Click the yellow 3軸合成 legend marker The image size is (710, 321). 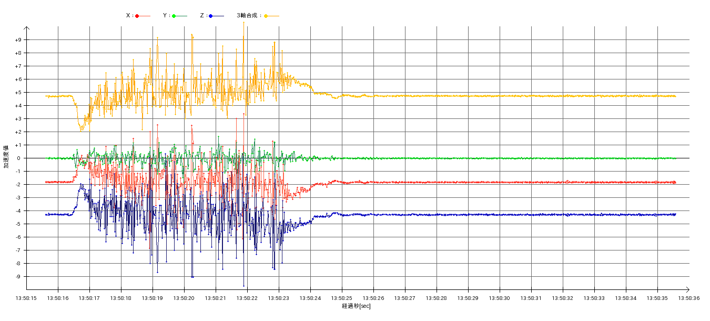click(x=266, y=16)
